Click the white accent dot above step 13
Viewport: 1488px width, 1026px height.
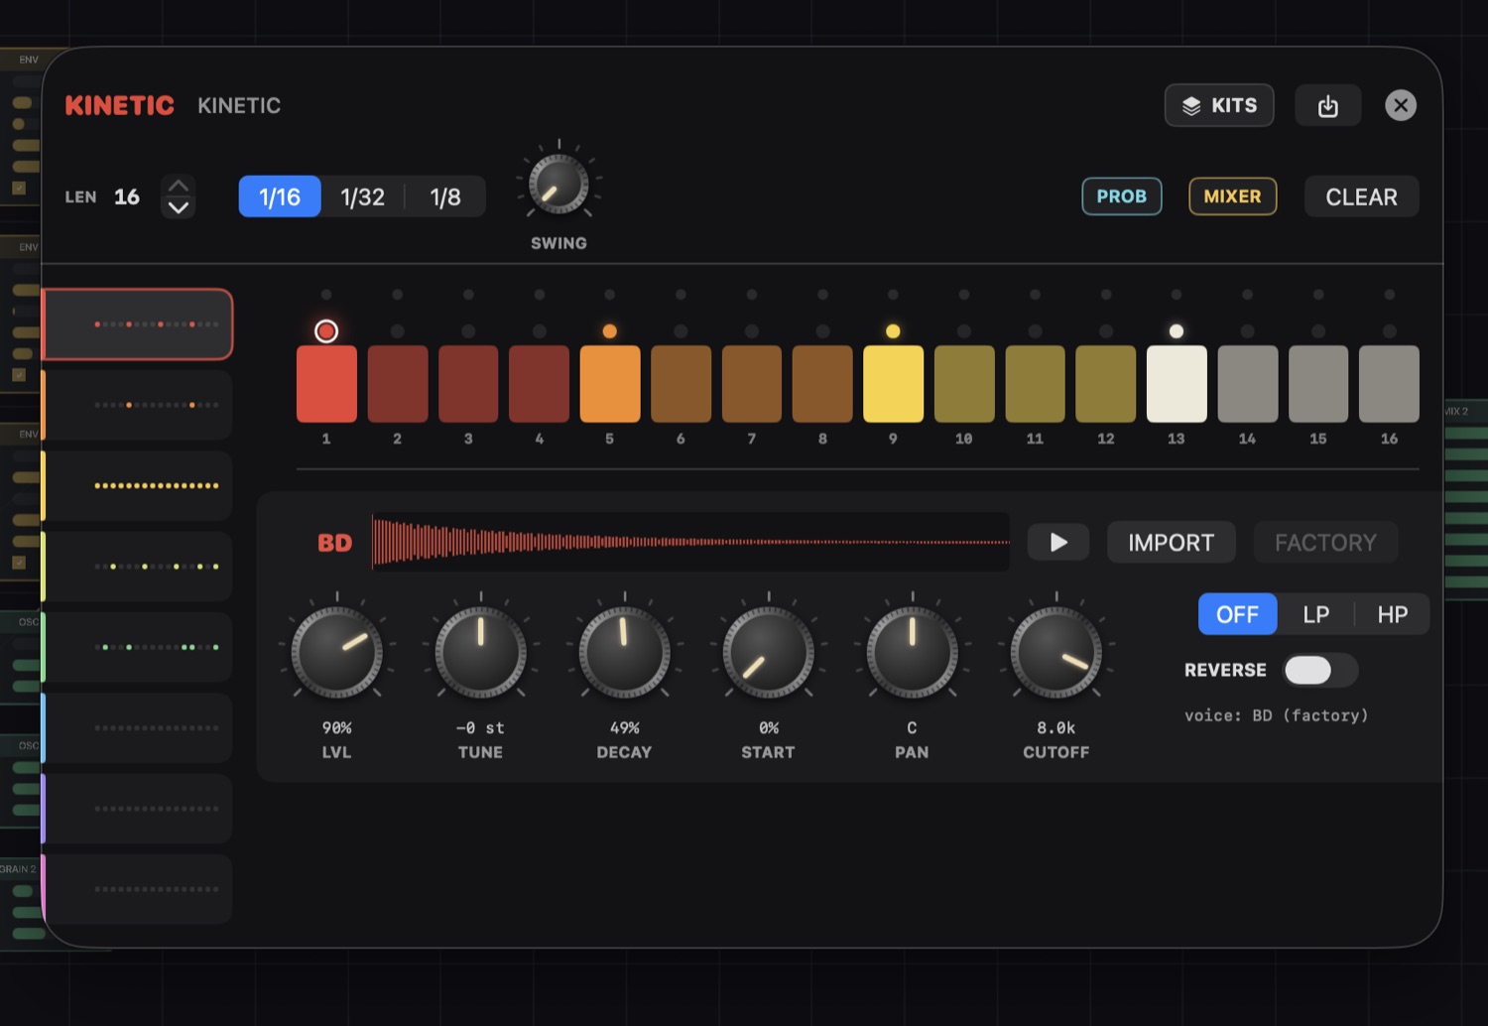(x=1177, y=331)
